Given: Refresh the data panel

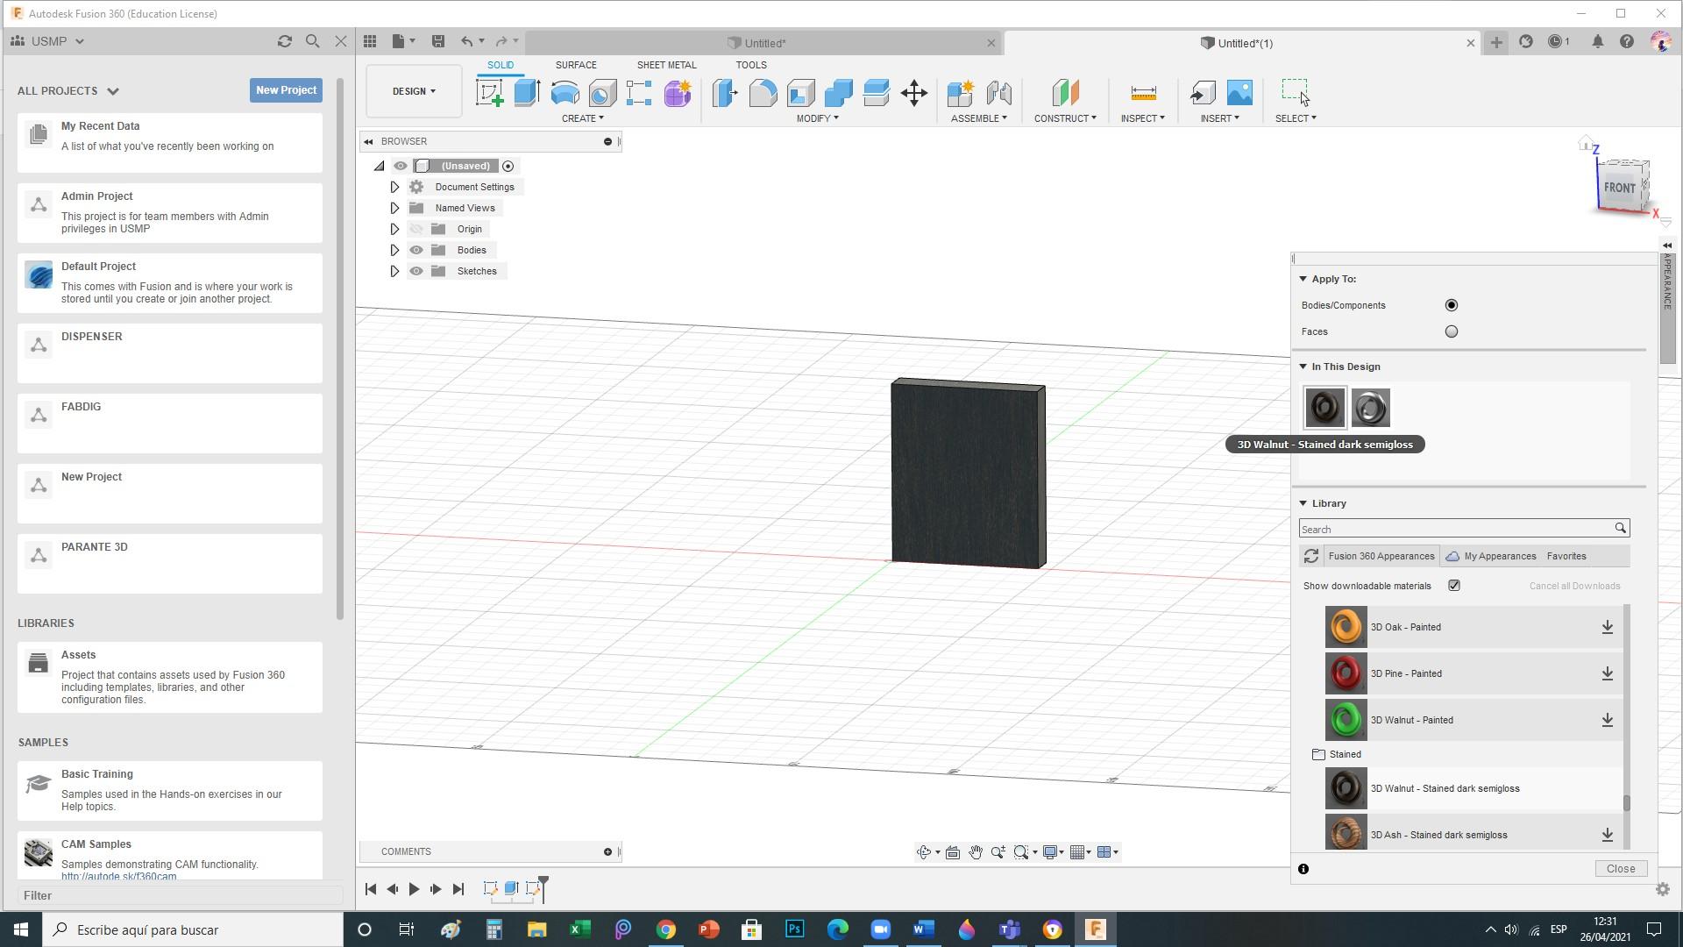Looking at the screenshot, I should coord(284,41).
